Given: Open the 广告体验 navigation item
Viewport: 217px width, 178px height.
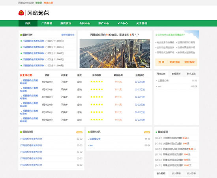Looking at the screenshot, I should [47, 23].
